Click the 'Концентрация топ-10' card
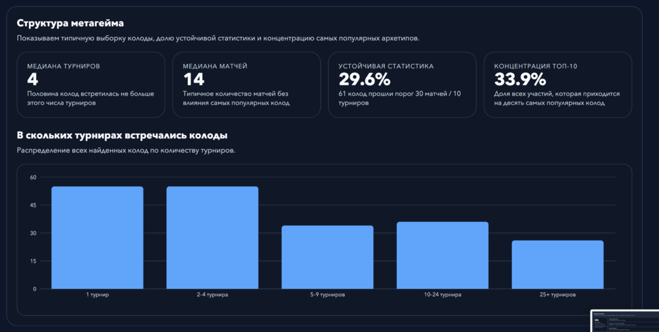 pyautogui.click(x=558, y=84)
